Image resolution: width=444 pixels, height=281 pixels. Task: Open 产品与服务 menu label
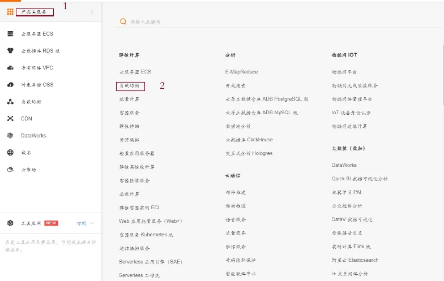[34, 12]
